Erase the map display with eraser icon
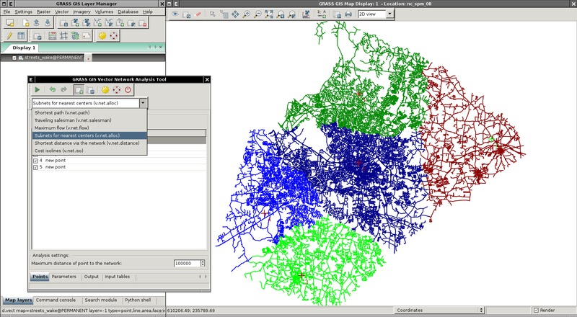 tap(198, 14)
